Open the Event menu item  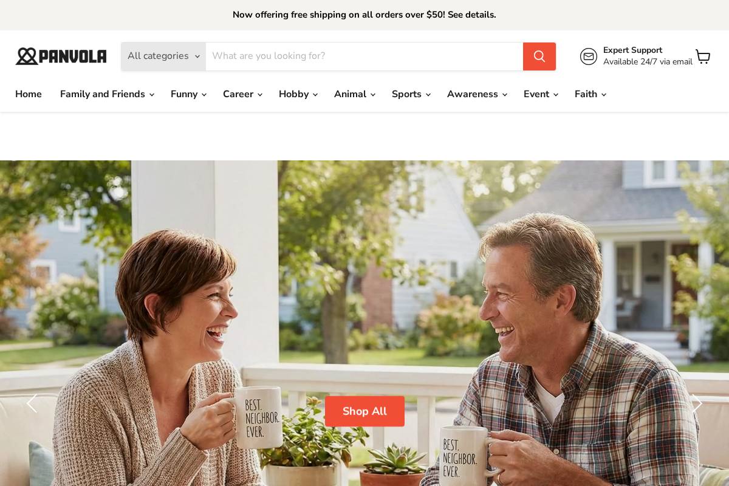point(541,94)
